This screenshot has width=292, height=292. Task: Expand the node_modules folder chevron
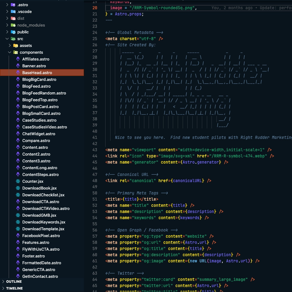[x=7, y=25]
